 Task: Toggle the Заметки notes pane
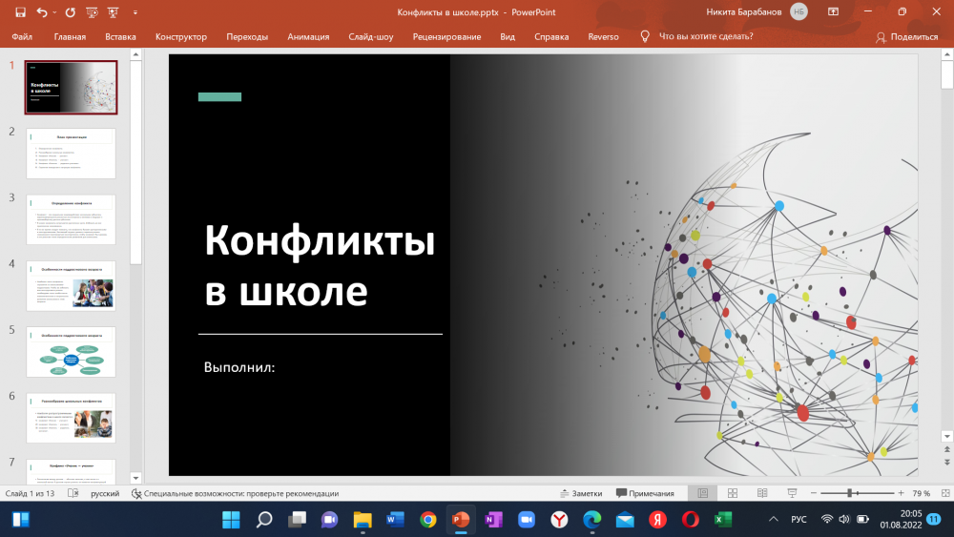point(581,493)
